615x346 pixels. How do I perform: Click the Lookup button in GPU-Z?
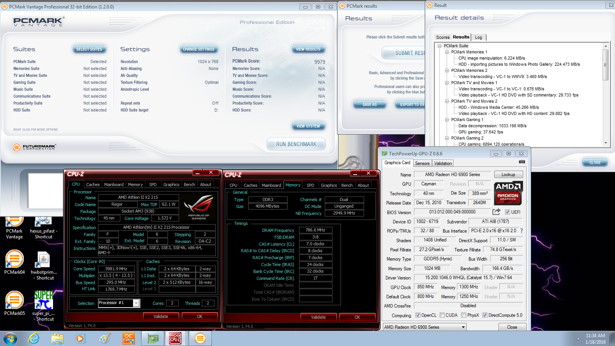click(508, 175)
